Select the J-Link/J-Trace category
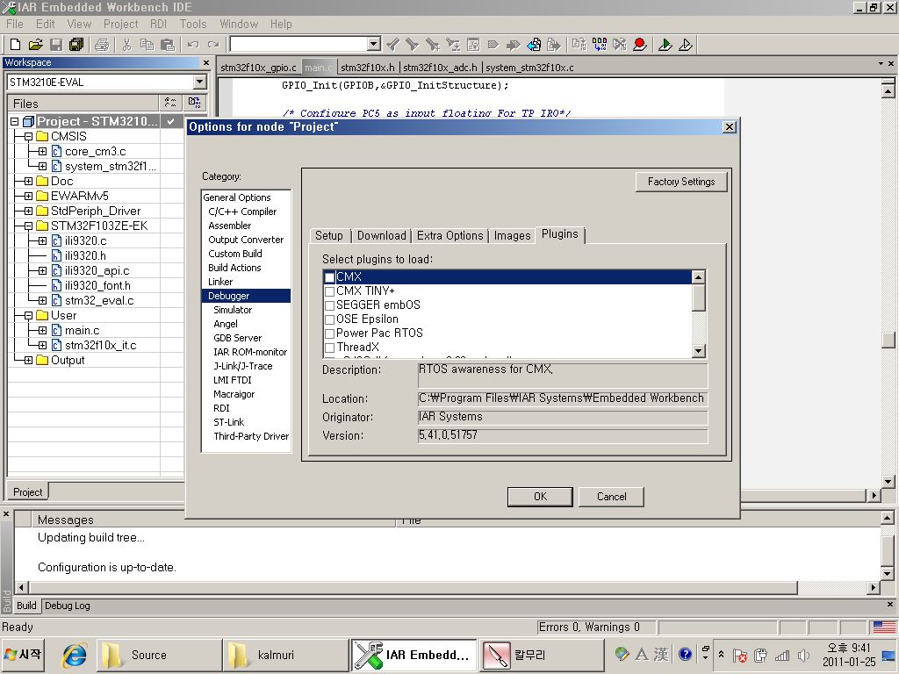 (242, 366)
